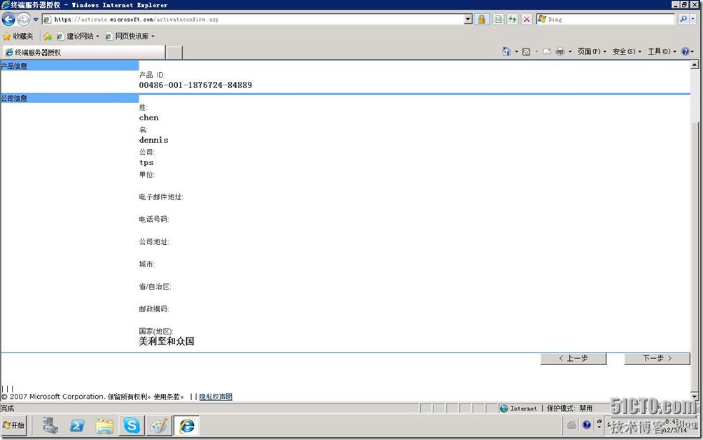
Task: Switch to Internet Explorer taskbar icon
Action: (186, 425)
